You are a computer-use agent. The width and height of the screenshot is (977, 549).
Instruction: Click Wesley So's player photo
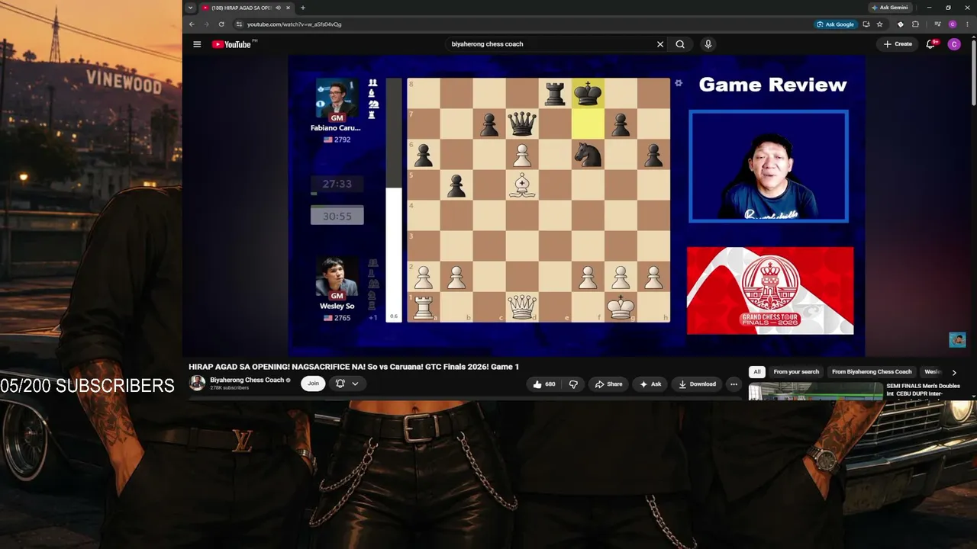[x=337, y=277]
